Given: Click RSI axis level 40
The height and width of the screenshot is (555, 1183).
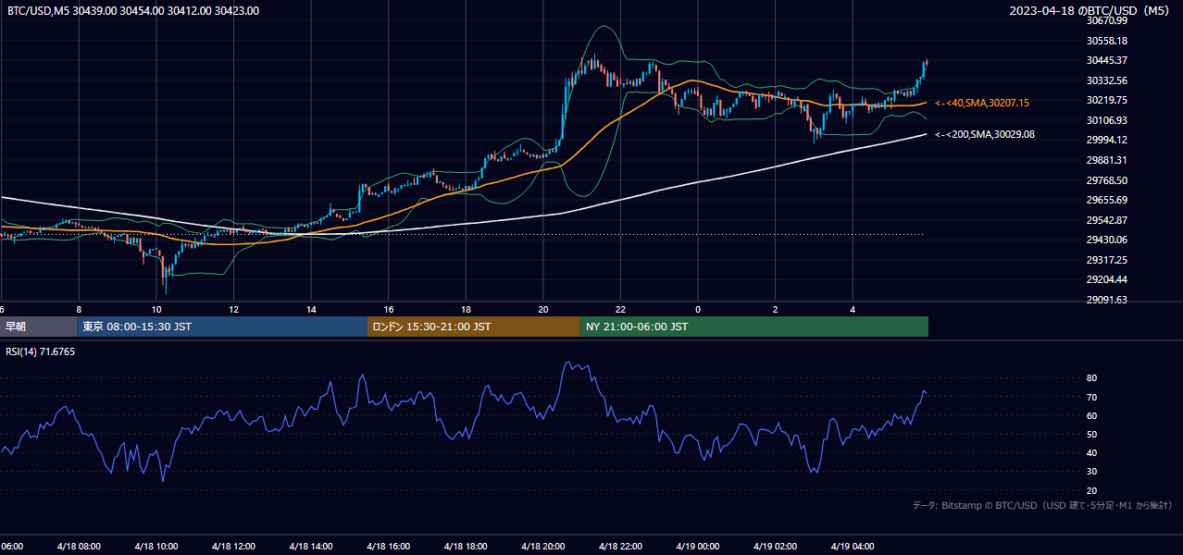Looking at the screenshot, I should [1091, 453].
